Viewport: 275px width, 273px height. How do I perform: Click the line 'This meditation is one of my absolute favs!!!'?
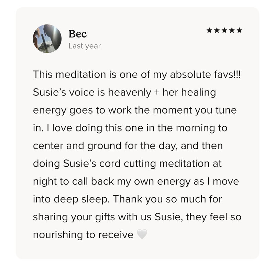coord(137,74)
